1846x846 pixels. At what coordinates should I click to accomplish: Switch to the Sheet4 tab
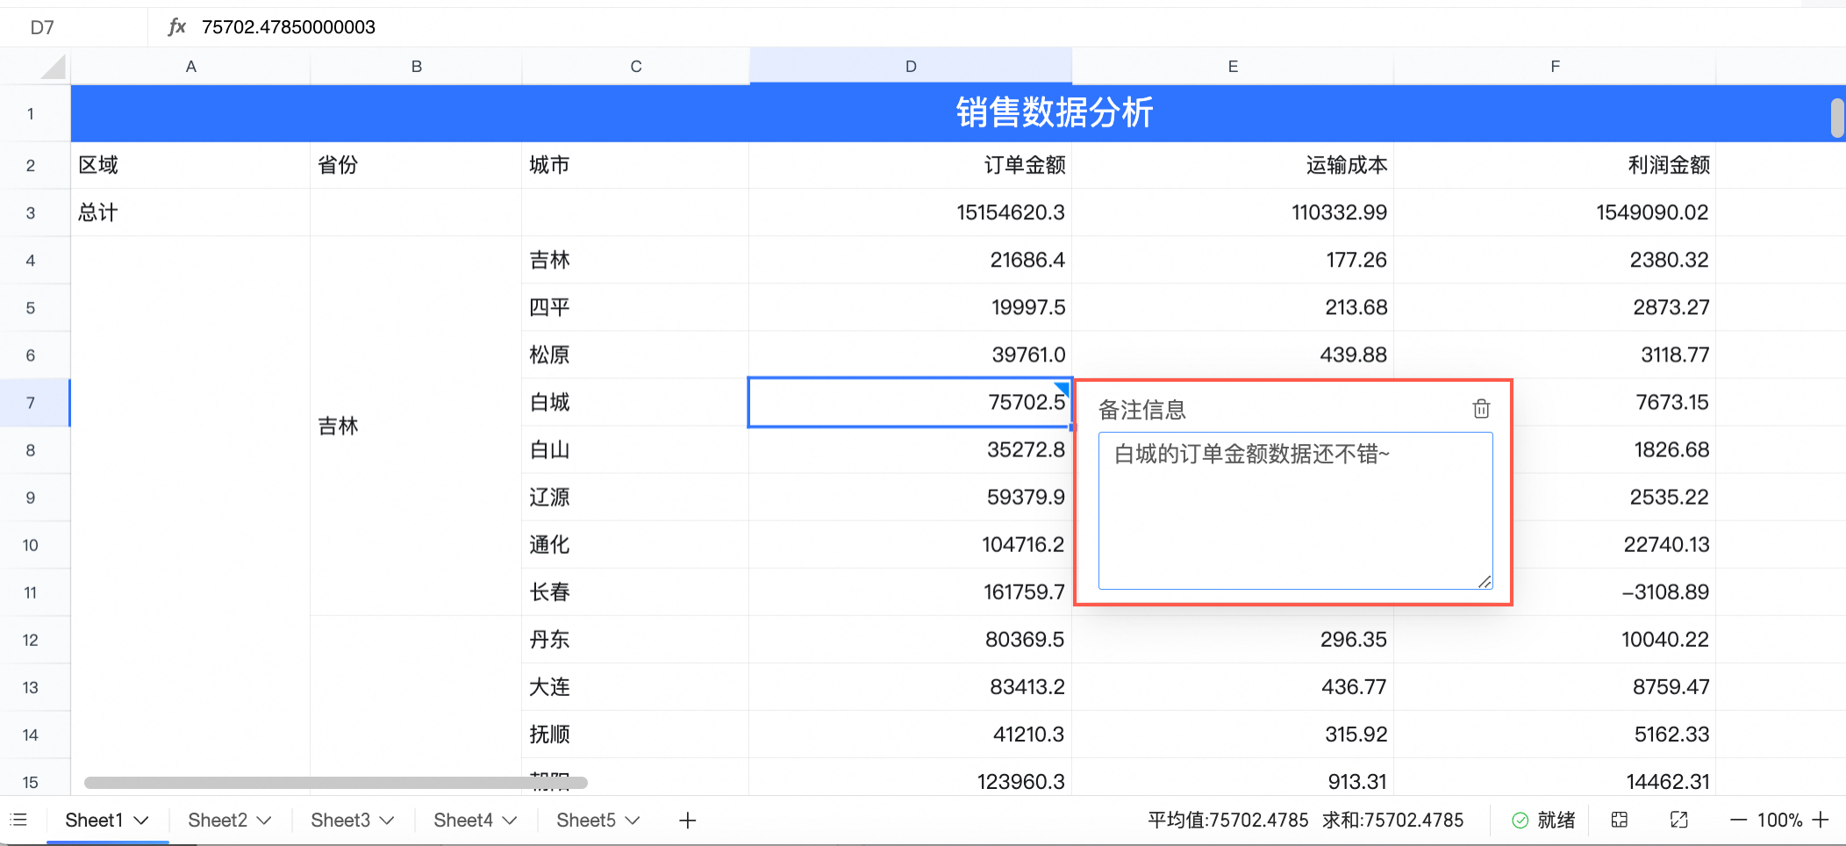click(463, 821)
